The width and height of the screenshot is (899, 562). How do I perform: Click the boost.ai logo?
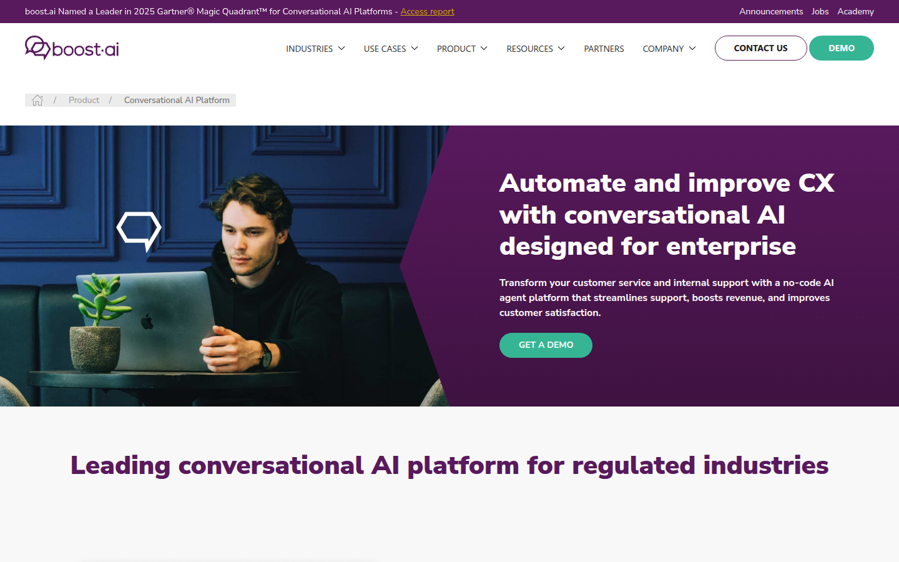coord(72,48)
